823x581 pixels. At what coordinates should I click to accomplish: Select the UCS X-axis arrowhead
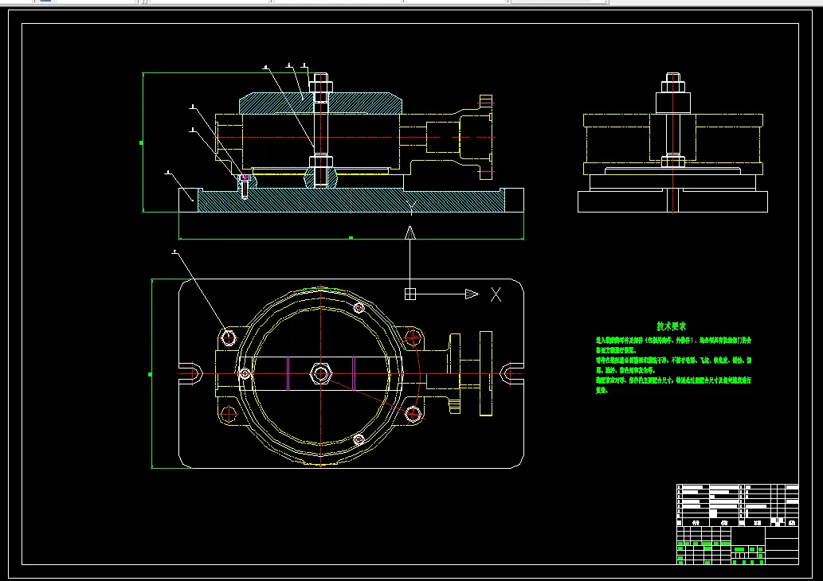click(x=472, y=294)
